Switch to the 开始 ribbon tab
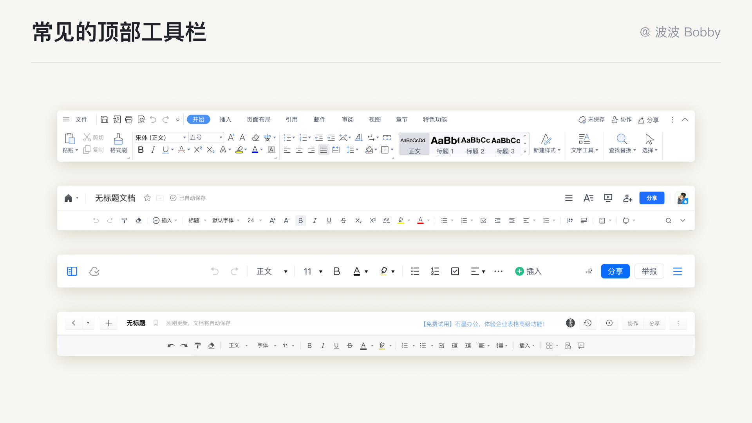 pyautogui.click(x=199, y=119)
